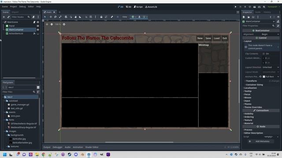Create a new resource in Inspector
This screenshot has height=158, width=282.
click(x=244, y=17)
